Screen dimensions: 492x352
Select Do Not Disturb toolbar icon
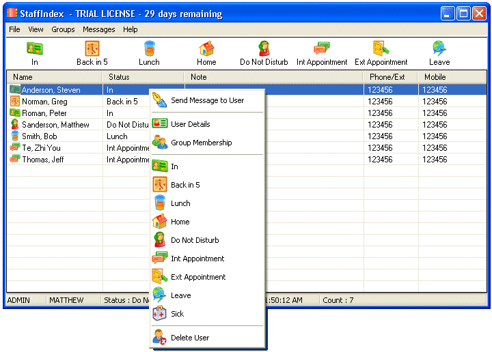tap(264, 48)
